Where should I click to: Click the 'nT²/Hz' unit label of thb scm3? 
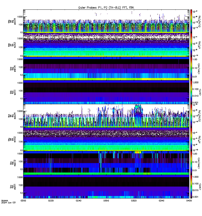[200, 45]
